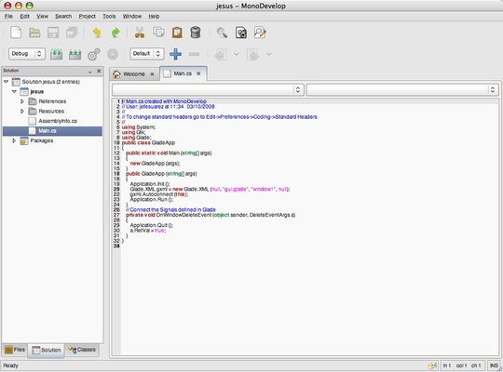Click the blue plus icon

pyautogui.click(x=175, y=54)
